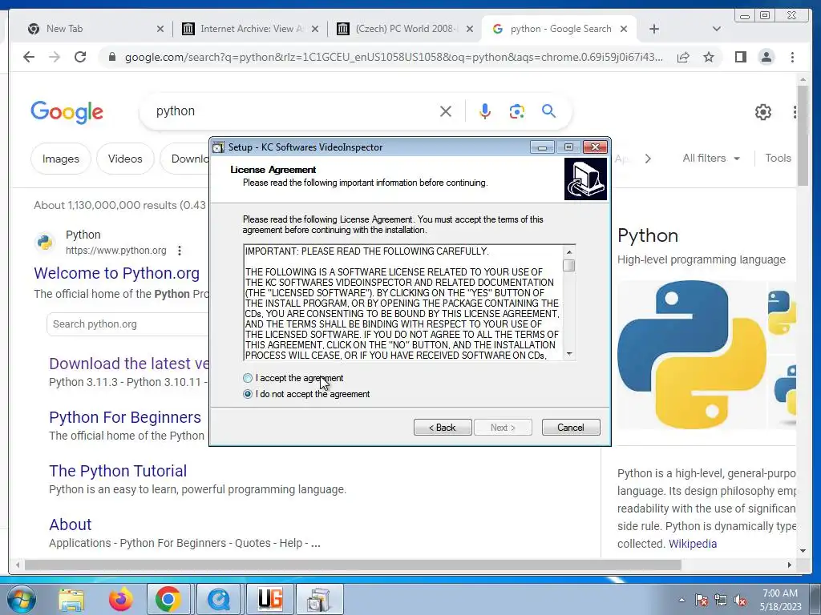Launch Firefox from taskbar
Image resolution: width=821 pixels, height=615 pixels.
[120, 600]
